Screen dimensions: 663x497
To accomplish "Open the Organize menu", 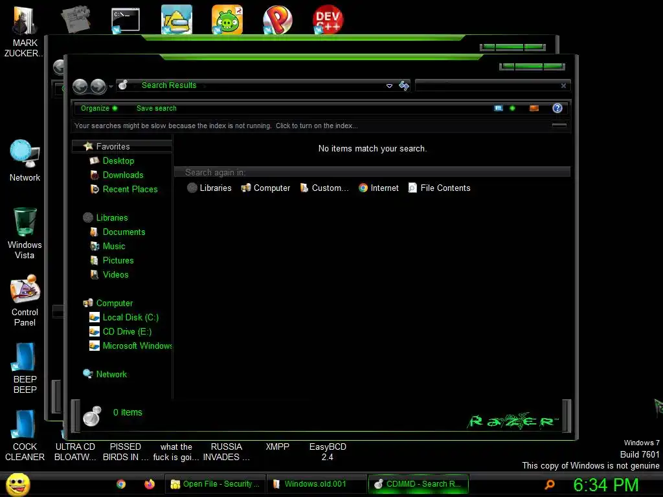I will (x=99, y=108).
